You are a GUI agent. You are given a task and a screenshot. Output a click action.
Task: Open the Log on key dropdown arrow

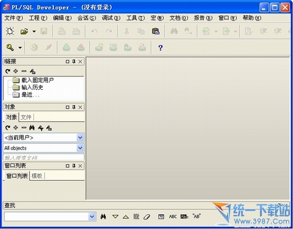click(x=20, y=48)
